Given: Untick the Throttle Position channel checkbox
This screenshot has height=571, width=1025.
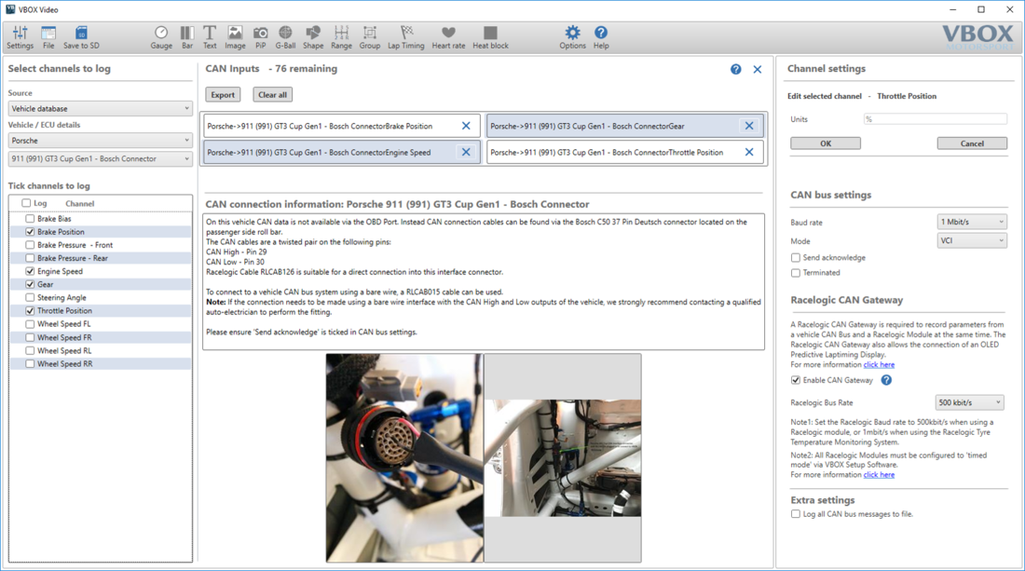Looking at the screenshot, I should pos(30,311).
